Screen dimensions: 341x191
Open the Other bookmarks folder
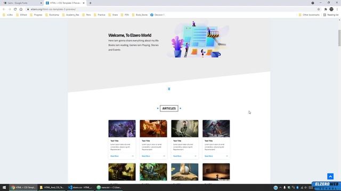click(309, 15)
